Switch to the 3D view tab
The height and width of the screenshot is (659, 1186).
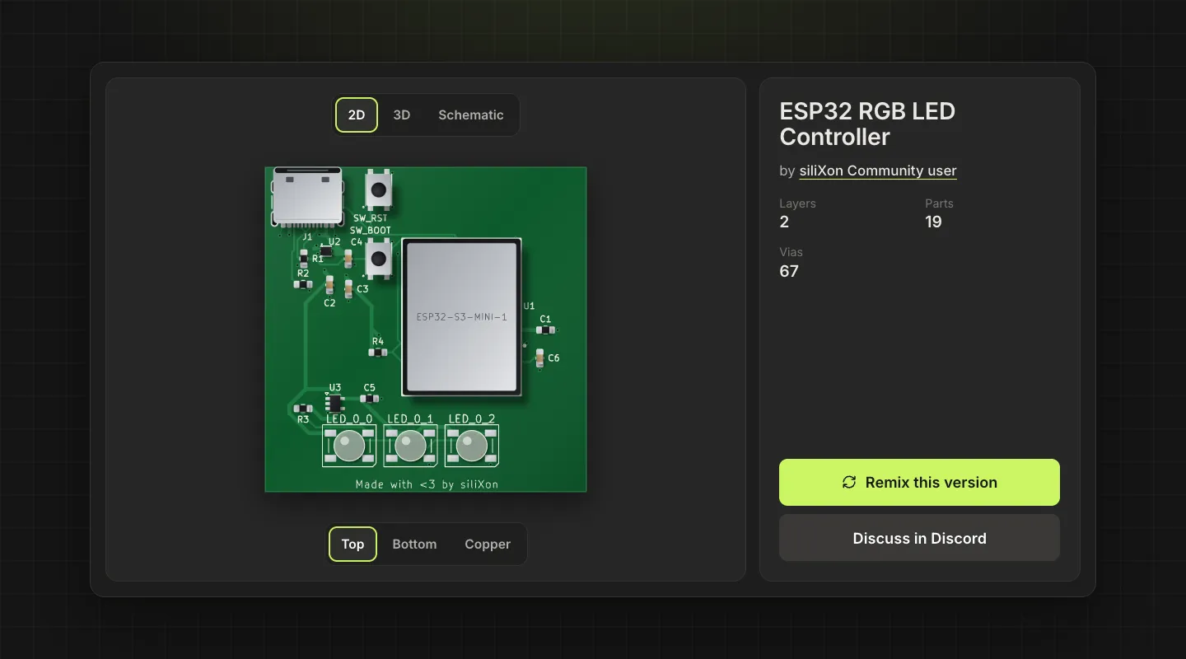402,115
